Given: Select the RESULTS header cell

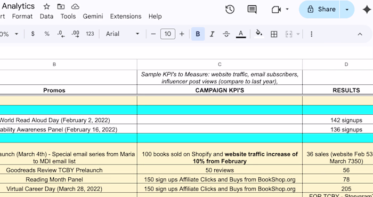Looking at the screenshot, I should (x=338, y=90).
